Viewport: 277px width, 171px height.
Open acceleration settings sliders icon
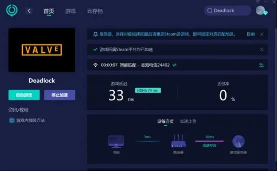(x=261, y=65)
